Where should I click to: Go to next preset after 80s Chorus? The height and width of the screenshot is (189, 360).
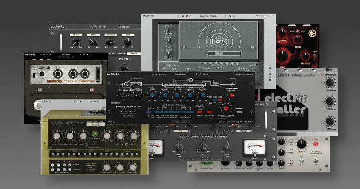(x=81, y=54)
